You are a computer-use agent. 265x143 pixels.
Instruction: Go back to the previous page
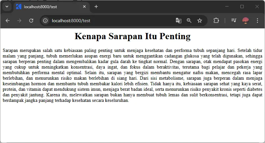click(x=8, y=21)
